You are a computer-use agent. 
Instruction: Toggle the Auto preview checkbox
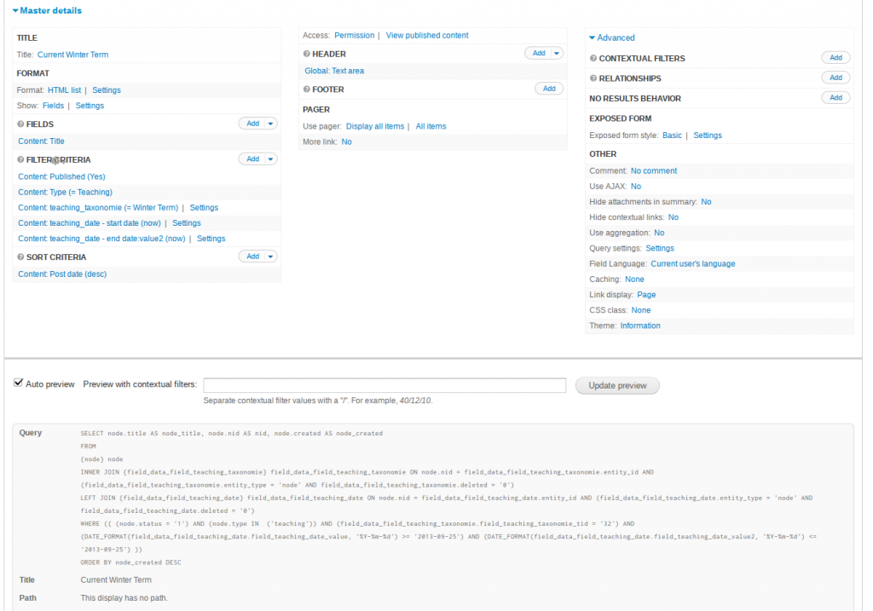click(x=18, y=384)
